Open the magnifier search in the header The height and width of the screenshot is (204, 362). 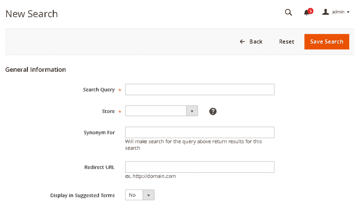click(x=288, y=12)
